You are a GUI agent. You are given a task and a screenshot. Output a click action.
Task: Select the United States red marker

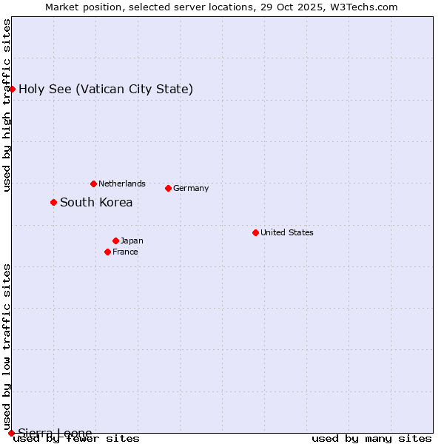[x=255, y=232]
